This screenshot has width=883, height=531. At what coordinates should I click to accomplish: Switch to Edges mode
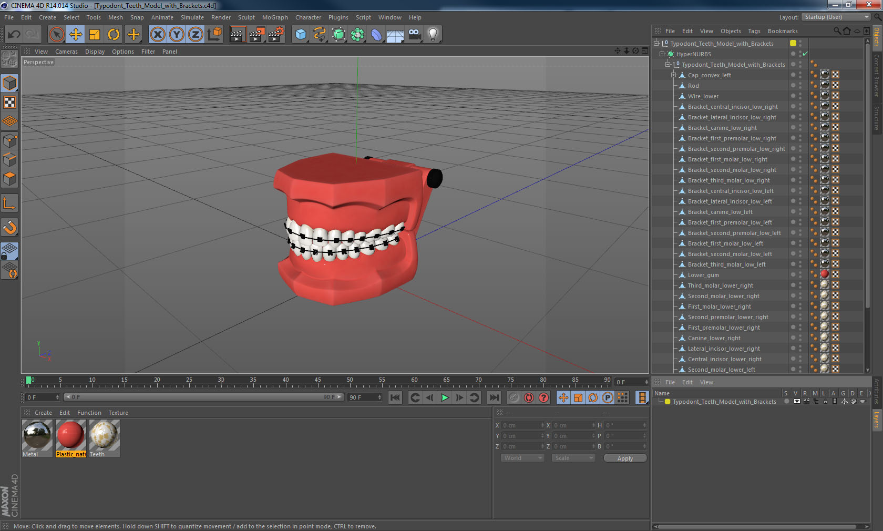point(10,159)
